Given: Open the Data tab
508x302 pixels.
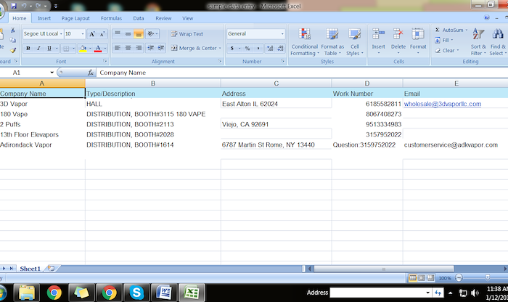Looking at the screenshot, I should pyautogui.click(x=139, y=18).
